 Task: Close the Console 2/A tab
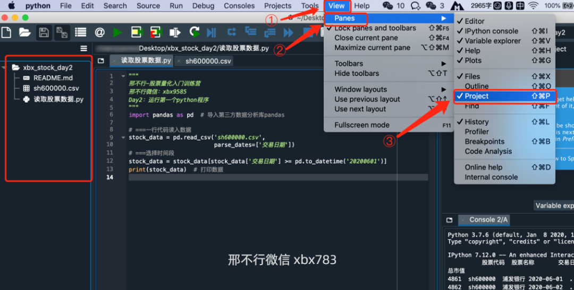click(463, 220)
